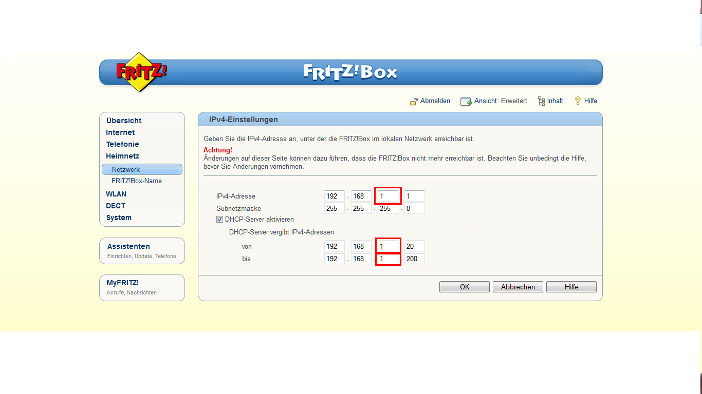Click the Abmelden padlock icon
The height and width of the screenshot is (394, 702).
coord(414,102)
